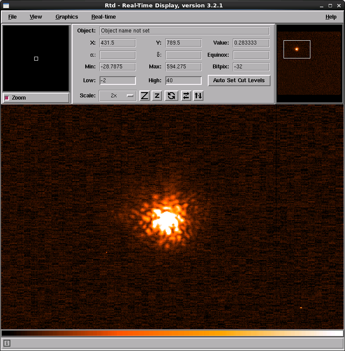Toggle the Zoom checkbox under the zoom window
Image resolution: width=345 pixels, height=351 pixels.
pos(7,98)
